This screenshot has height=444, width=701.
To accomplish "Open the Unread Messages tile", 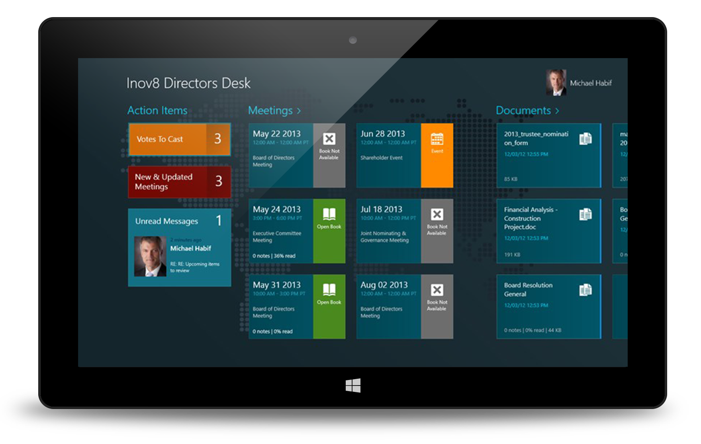I will 179,247.
